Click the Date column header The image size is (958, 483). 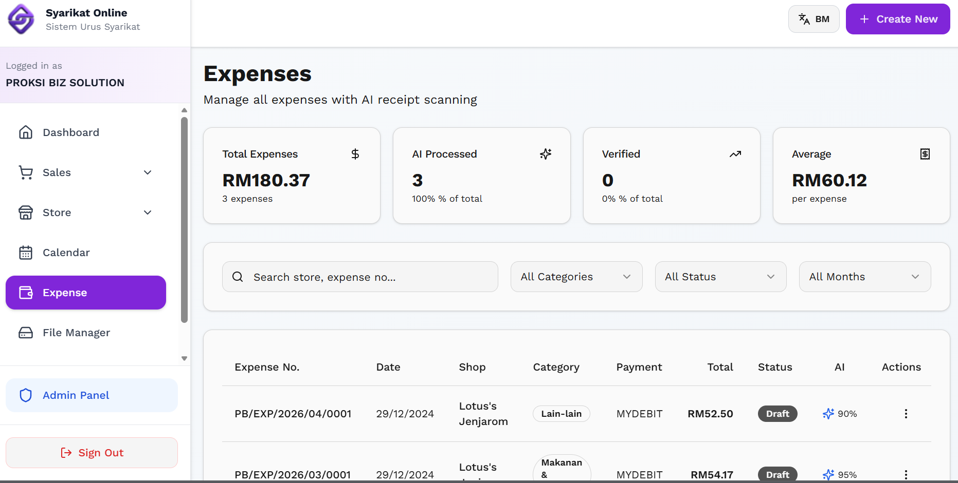(x=388, y=367)
